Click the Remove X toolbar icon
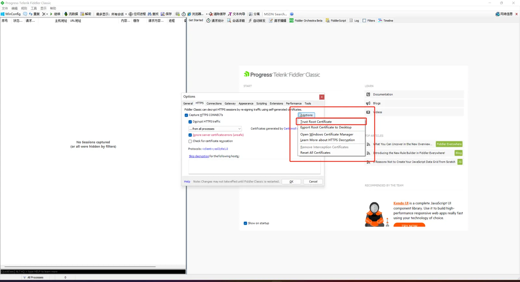 point(44,14)
